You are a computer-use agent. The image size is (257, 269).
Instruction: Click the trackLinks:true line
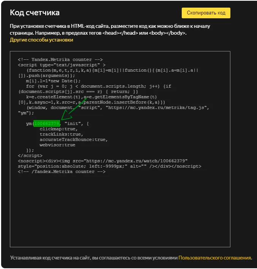tap(61, 134)
